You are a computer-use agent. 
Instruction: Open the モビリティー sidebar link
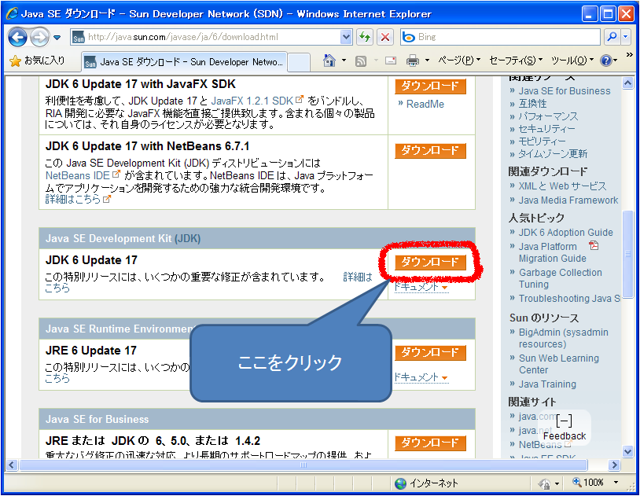click(x=542, y=141)
